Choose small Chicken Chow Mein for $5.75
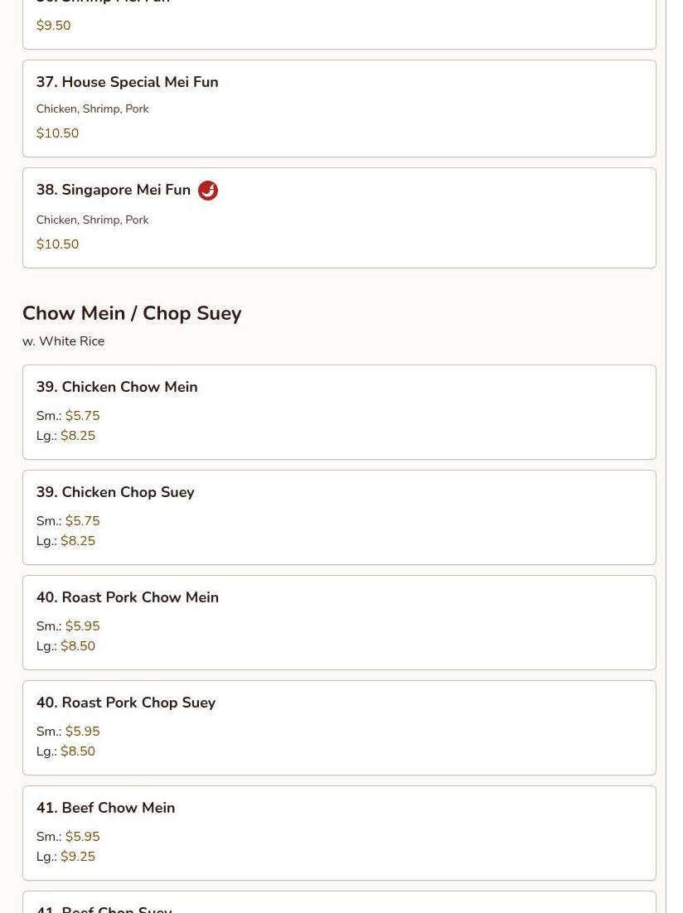683x913 pixels. click(82, 416)
